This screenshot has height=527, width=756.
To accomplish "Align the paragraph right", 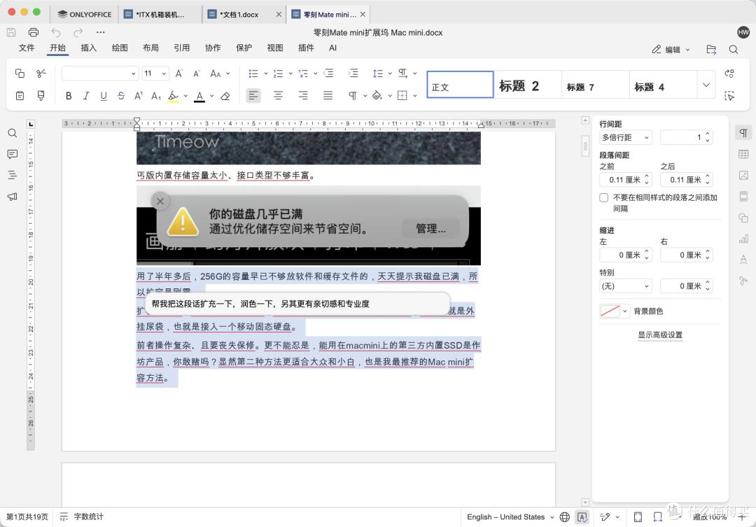I will point(303,96).
